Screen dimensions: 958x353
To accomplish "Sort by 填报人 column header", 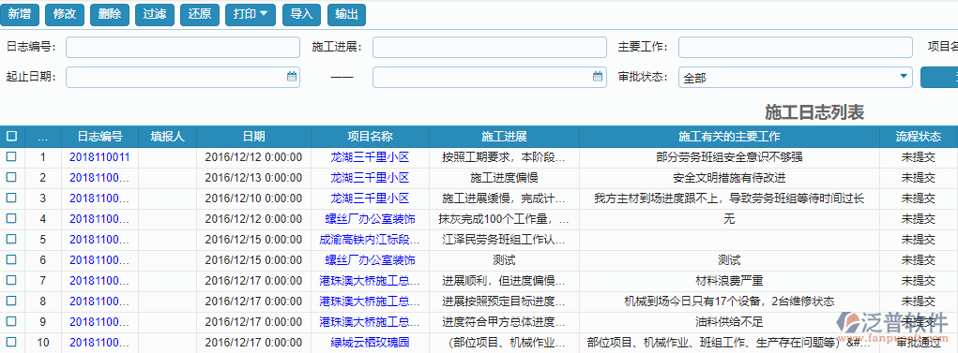I will click(x=167, y=137).
